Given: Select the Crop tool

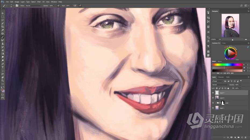Looking at the screenshot, I should pyautogui.click(x=3, y=27).
